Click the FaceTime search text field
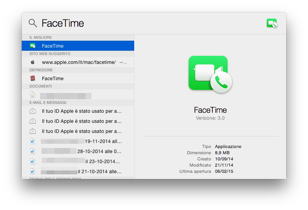 (x=63, y=23)
